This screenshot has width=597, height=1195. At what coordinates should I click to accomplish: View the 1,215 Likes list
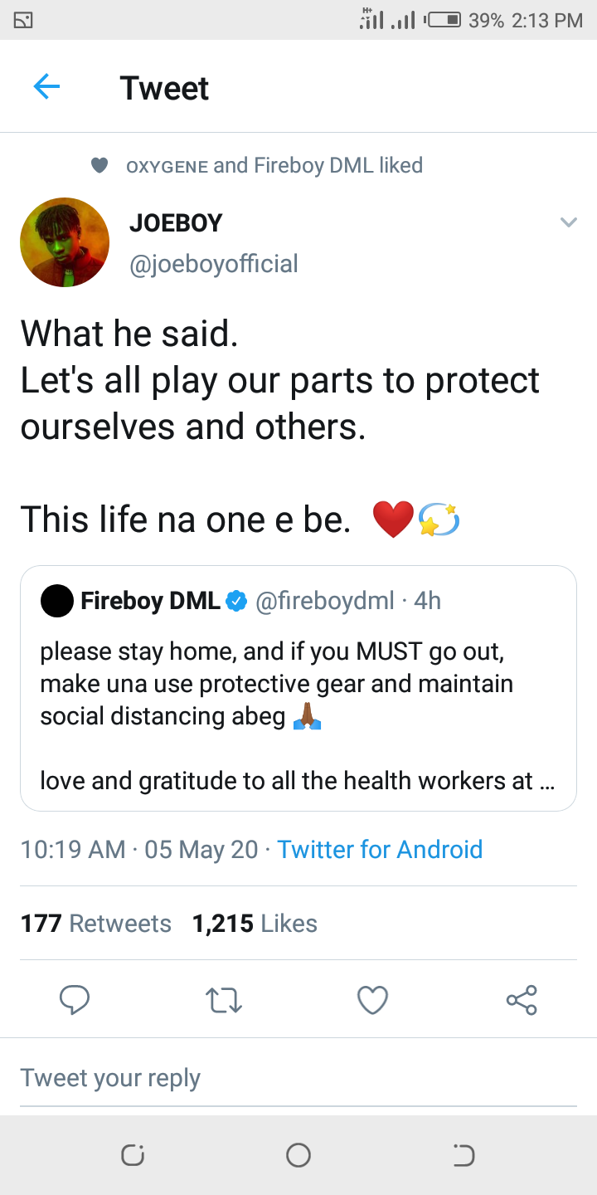[255, 924]
